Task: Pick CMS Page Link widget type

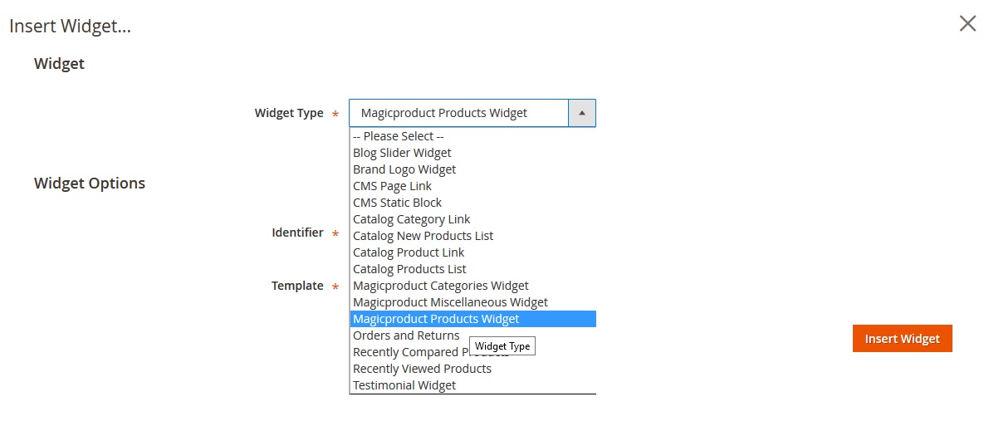Action: click(x=392, y=186)
